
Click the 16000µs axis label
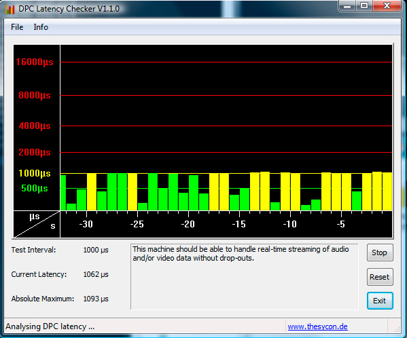35,62
